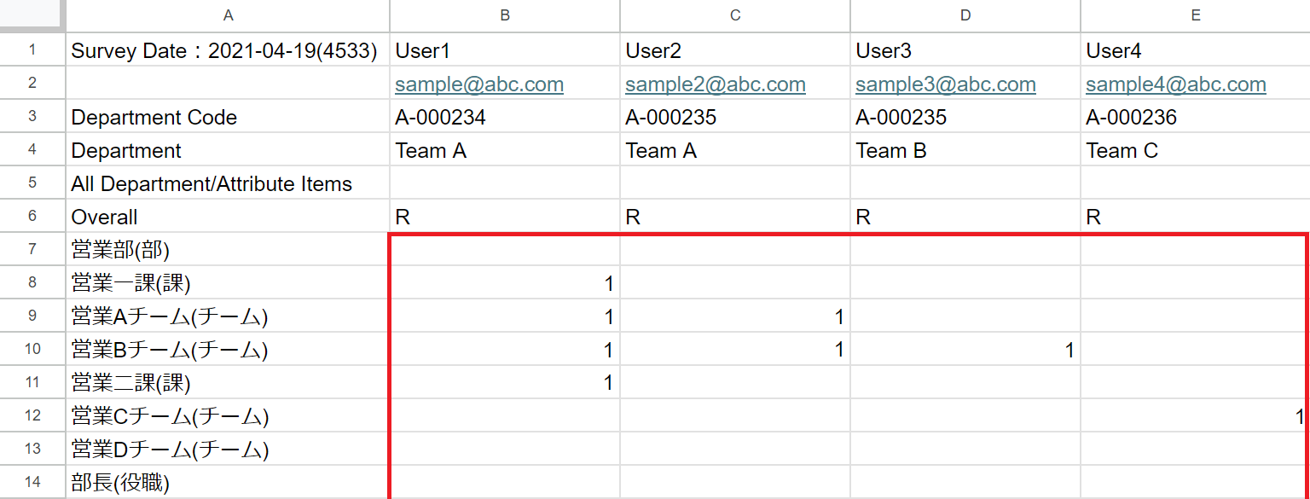The image size is (1310, 499).
Task: Select row 14 header
Action: point(32,482)
